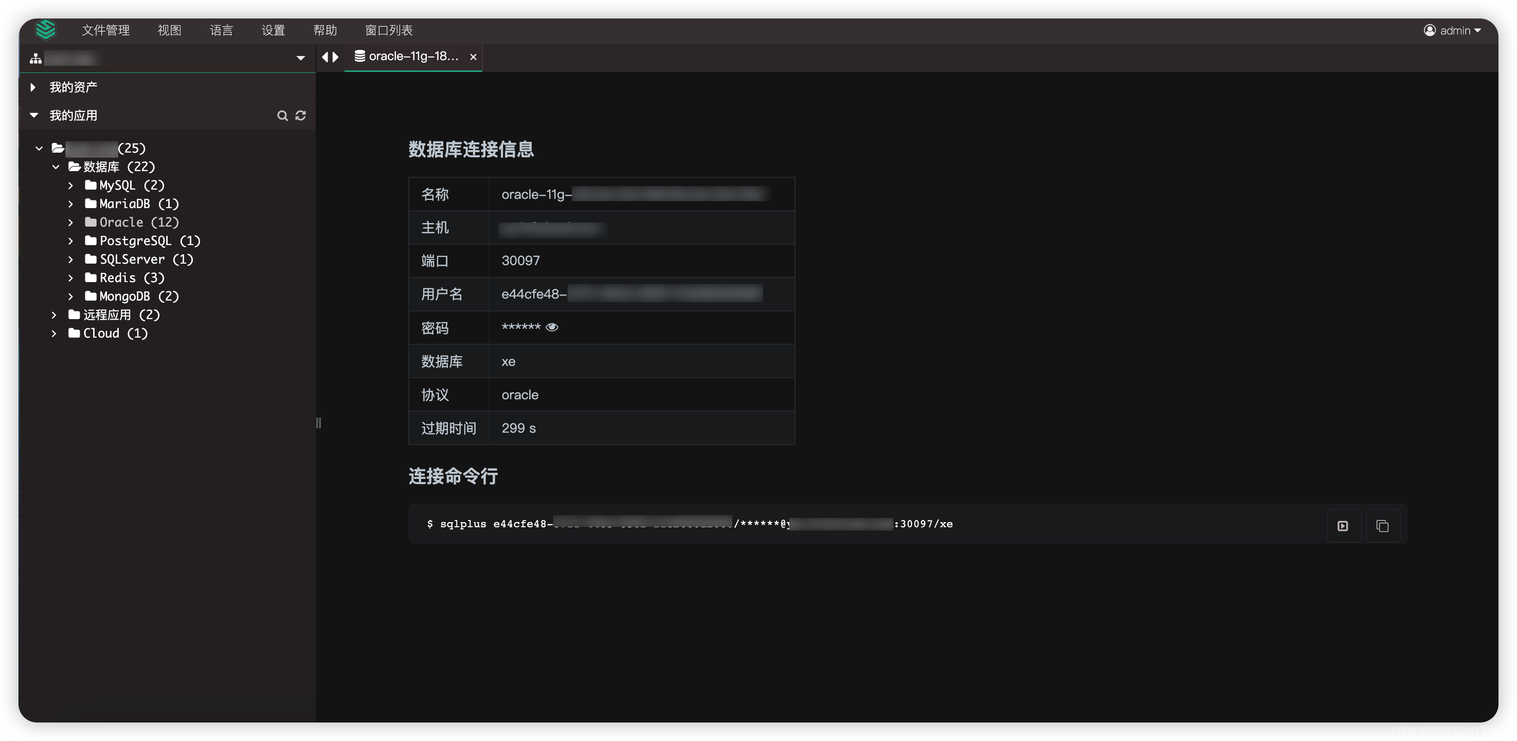The image size is (1517, 741).
Task: Copy the sqlplus connection command
Action: pyautogui.click(x=1382, y=526)
